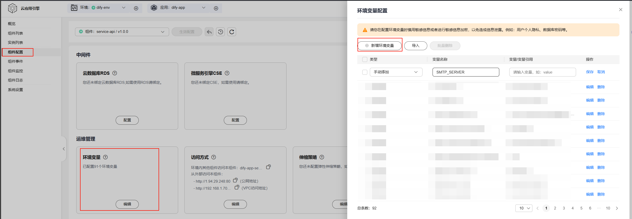Change the page size dropdown showing 10

click(524, 208)
